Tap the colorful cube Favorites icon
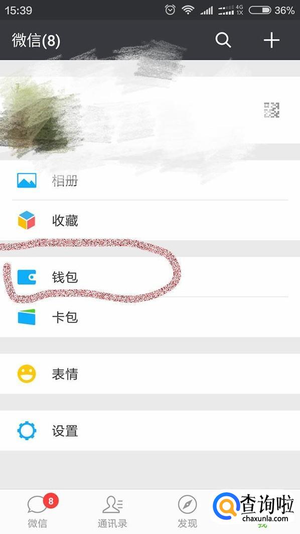The image size is (300, 534). coord(27,220)
